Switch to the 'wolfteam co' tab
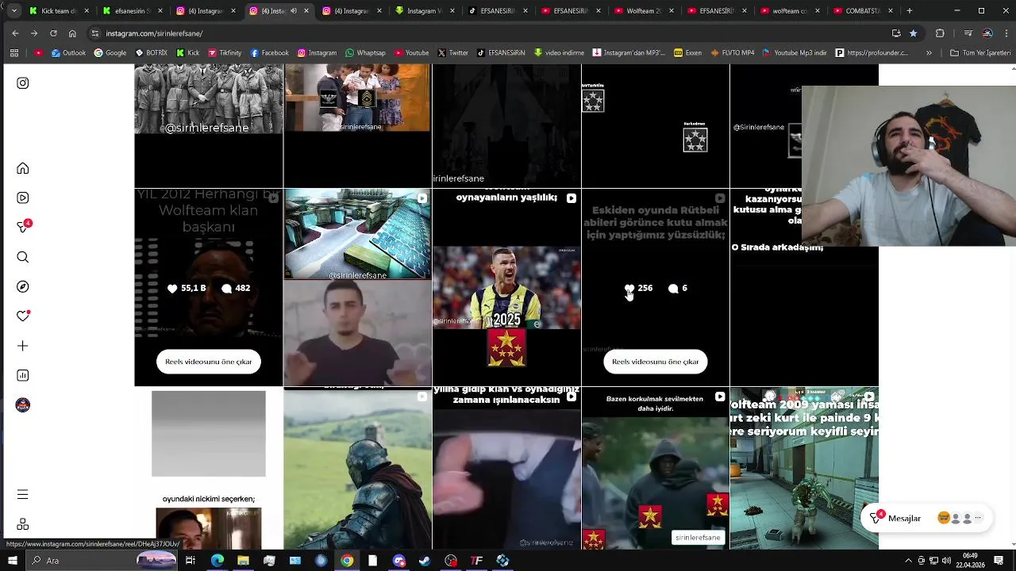The height and width of the screenshot is (571, 1016). click(788, 11)
